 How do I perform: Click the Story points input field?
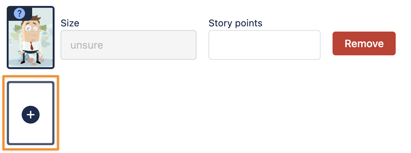pos(264,45)
